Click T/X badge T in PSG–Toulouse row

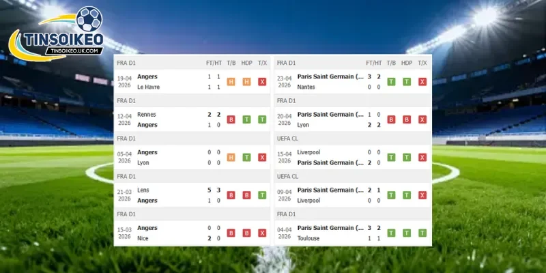click(422, 233)
